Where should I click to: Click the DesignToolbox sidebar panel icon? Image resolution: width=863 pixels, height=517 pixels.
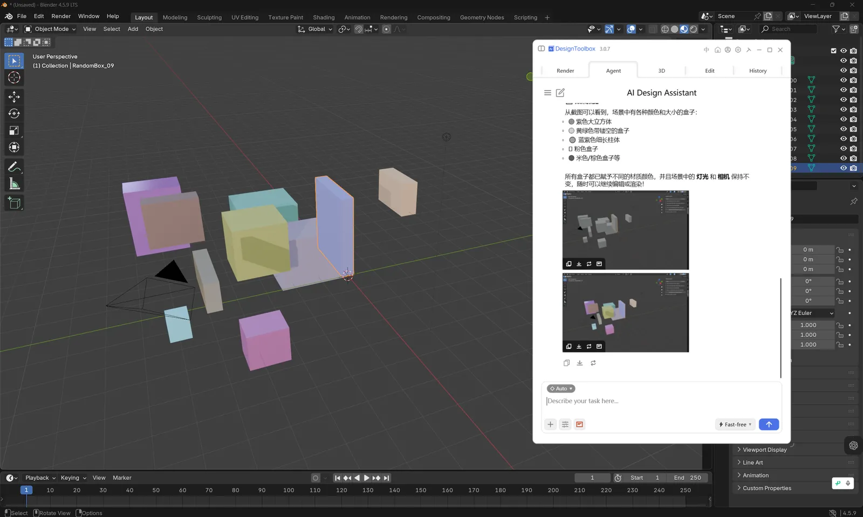541,49
